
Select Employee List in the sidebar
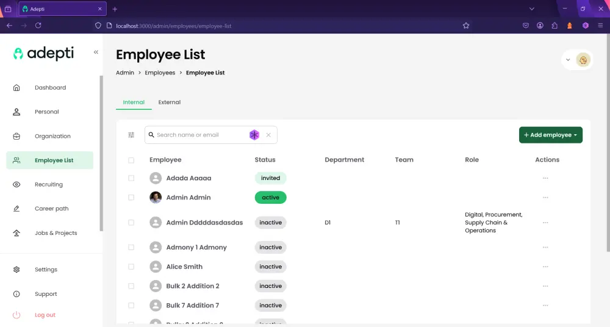coord(50,160)
